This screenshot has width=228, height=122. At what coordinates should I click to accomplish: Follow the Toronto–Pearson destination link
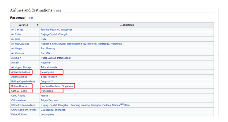point(50,29)
